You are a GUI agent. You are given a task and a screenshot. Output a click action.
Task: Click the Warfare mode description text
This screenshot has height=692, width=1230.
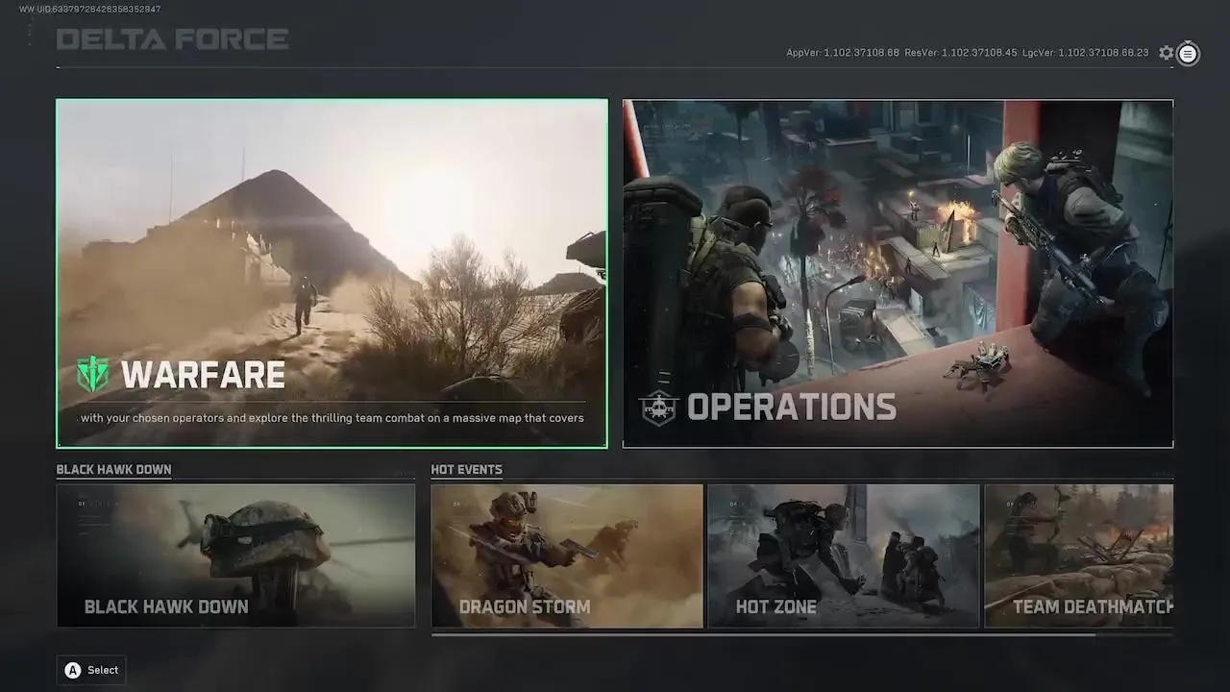pyautogui.click(x=332, y=418)
